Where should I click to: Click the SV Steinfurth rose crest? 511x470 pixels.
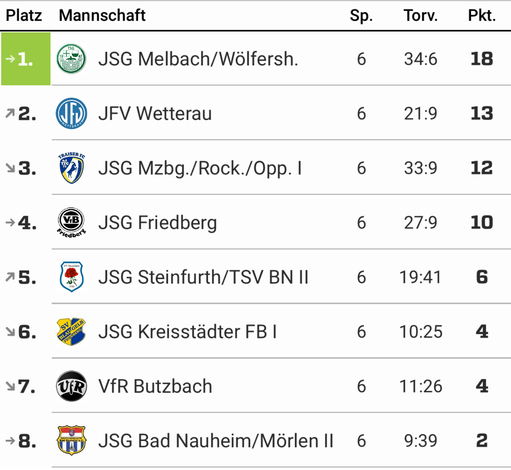tap(71, 277)
